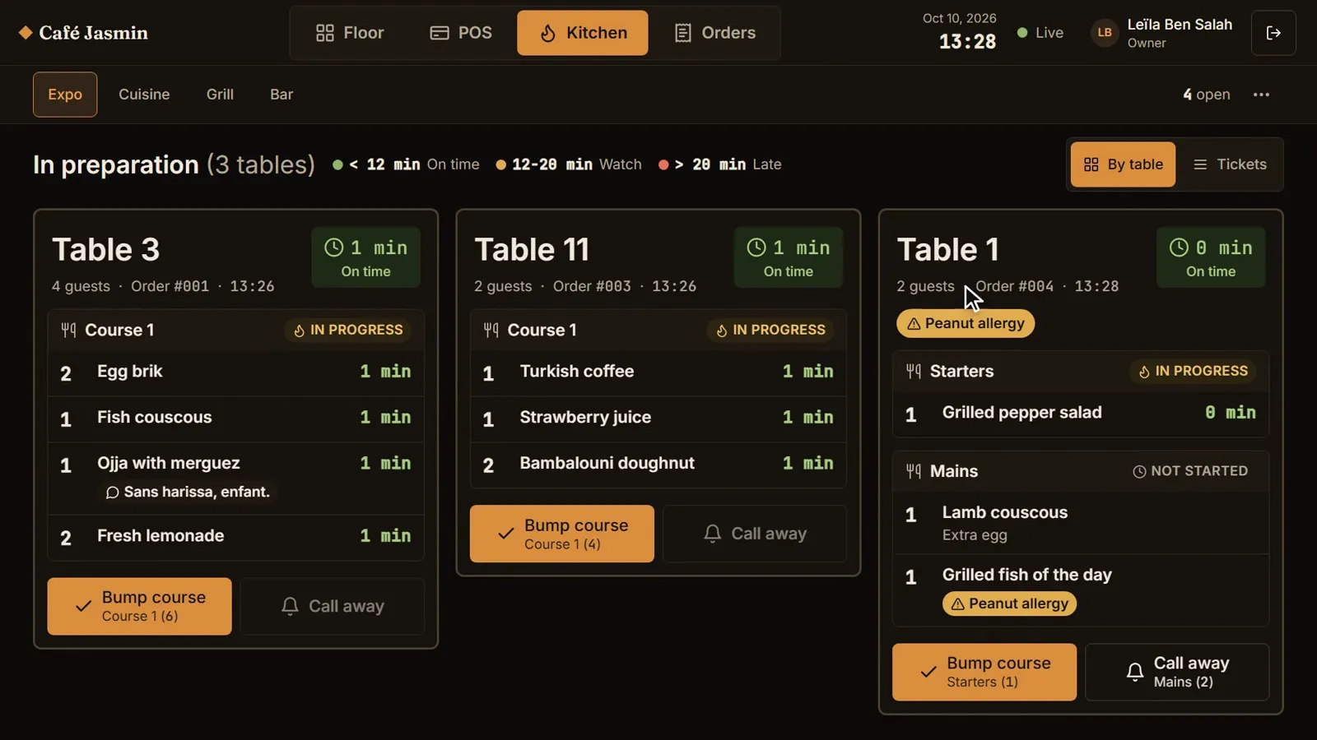Click the LB user avatar
The height and width of the screenshot is (740, 1317).
coord(1105,33)
